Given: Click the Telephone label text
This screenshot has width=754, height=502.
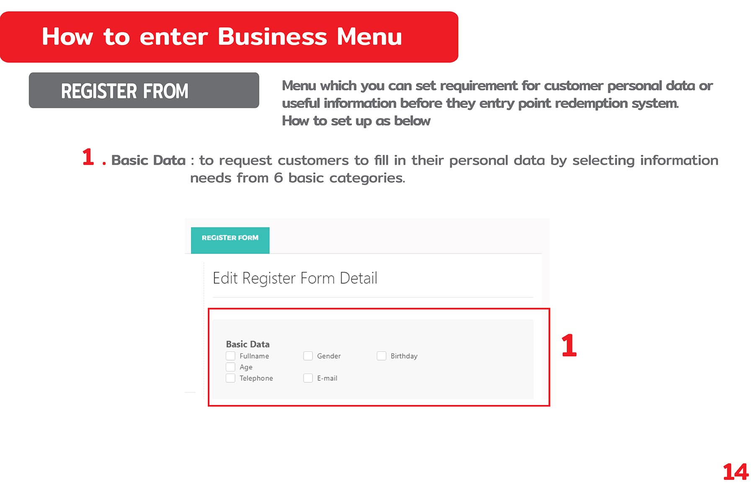Looking at the screenshot, I should (x=256, y=378).
